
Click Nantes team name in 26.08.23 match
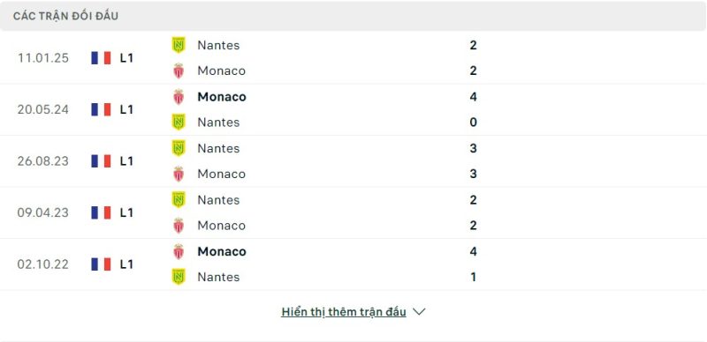point(218,148)
